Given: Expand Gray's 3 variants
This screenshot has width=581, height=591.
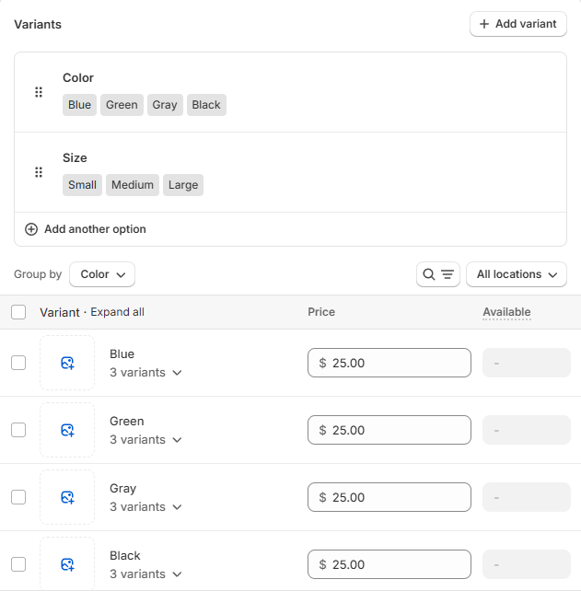Looking at the screenshot, I should (145, 506).
